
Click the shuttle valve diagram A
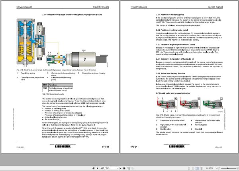pyautogui.click(x=167, y=105)
